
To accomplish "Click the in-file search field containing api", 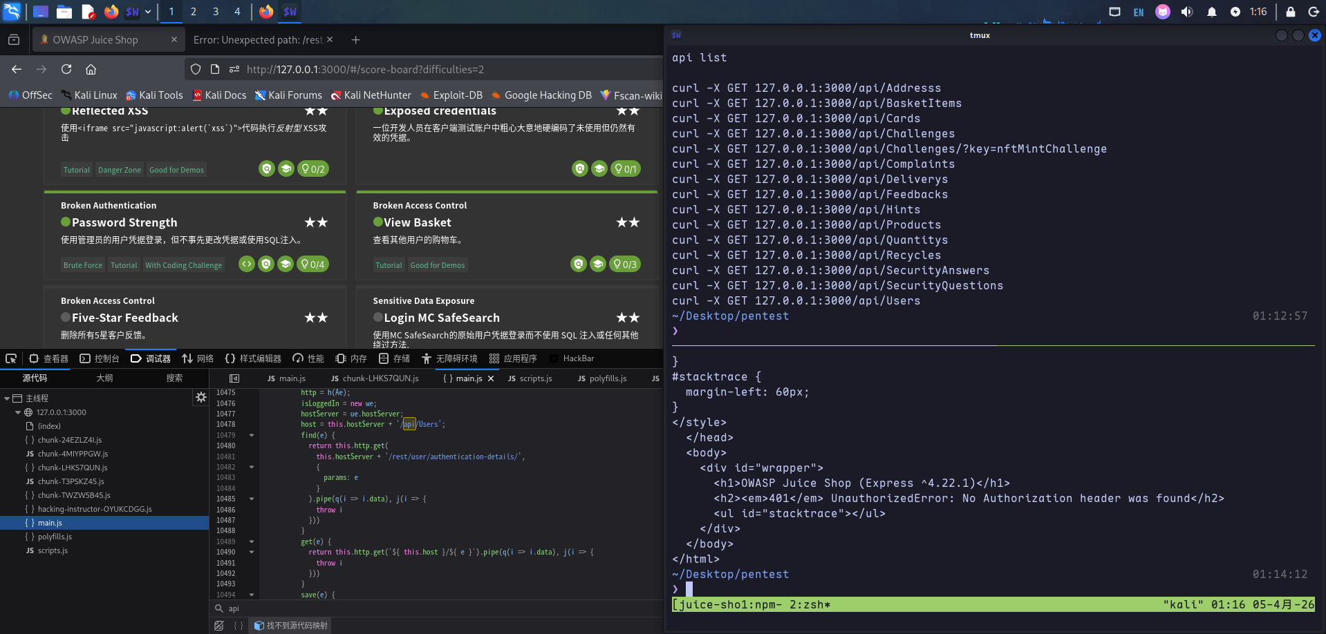I will (x=442, y=608).
